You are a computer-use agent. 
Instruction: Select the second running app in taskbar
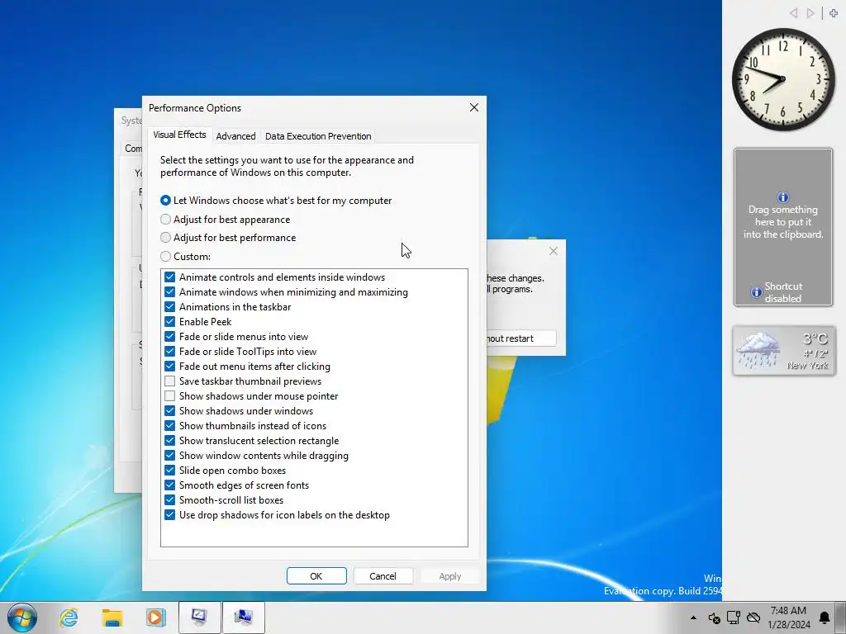[x=244, y=617]
